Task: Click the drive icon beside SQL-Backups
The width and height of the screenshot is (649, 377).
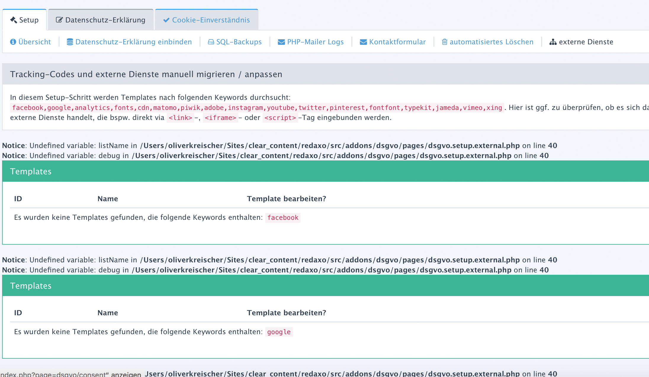Action: click(211, 42)
